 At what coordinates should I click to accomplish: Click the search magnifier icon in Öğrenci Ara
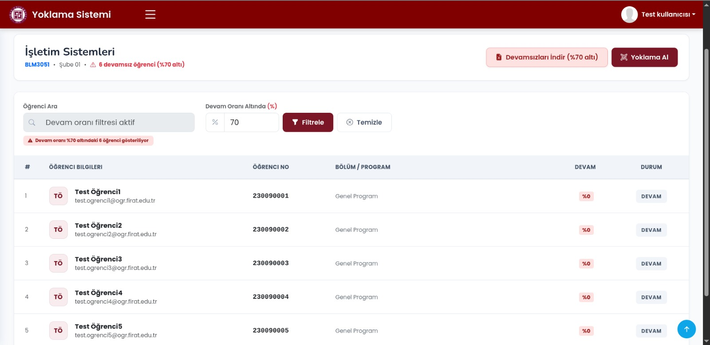click(x=32, y=123)
